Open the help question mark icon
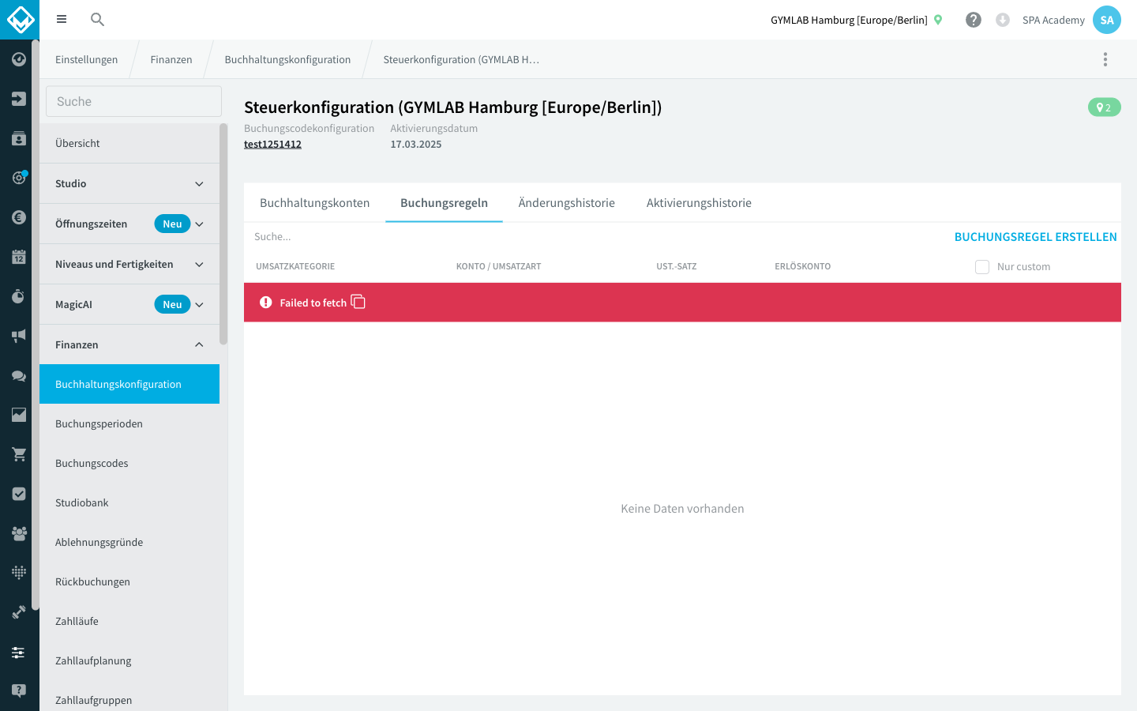This screenshot has height=711, width=1137. click(974, 20)
